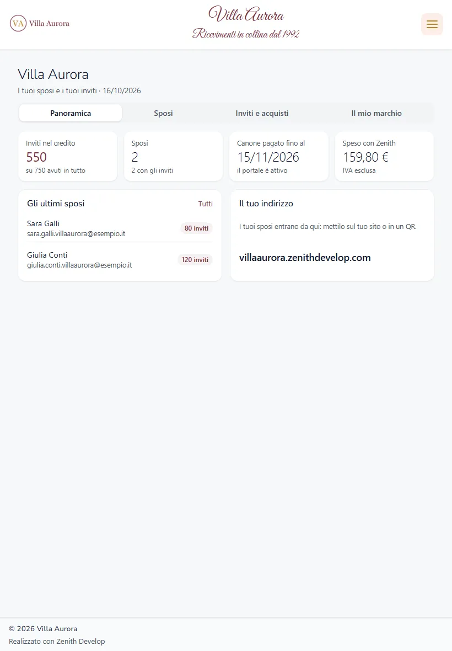452x651 pixels.
Task: Click the Canone pagato fino al card
Action: coord(279,156)
